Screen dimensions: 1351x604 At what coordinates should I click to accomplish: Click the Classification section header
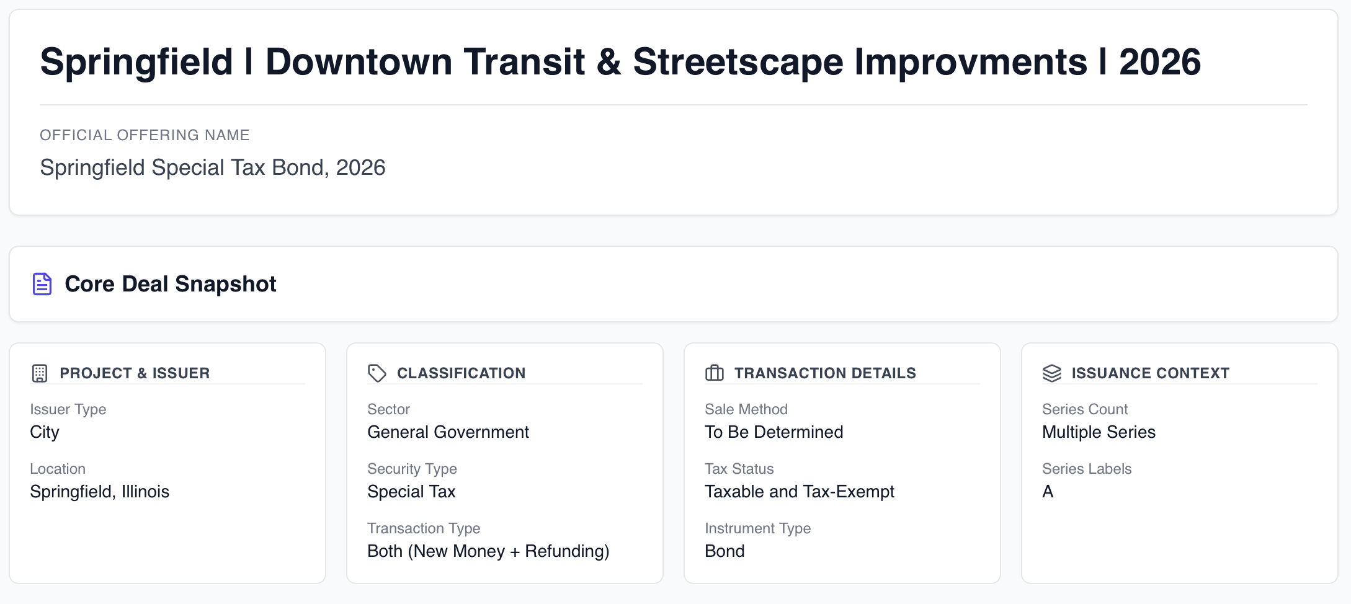click(461, 373)
